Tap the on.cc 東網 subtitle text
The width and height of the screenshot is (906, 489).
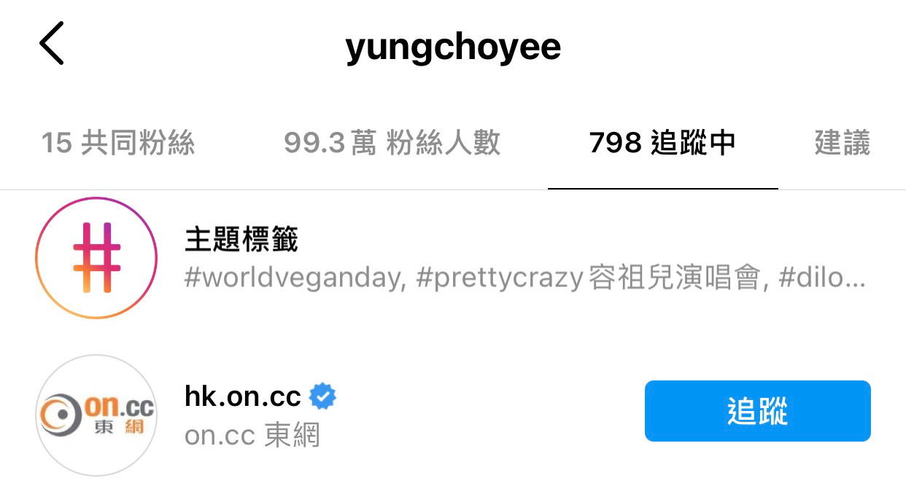252,436
